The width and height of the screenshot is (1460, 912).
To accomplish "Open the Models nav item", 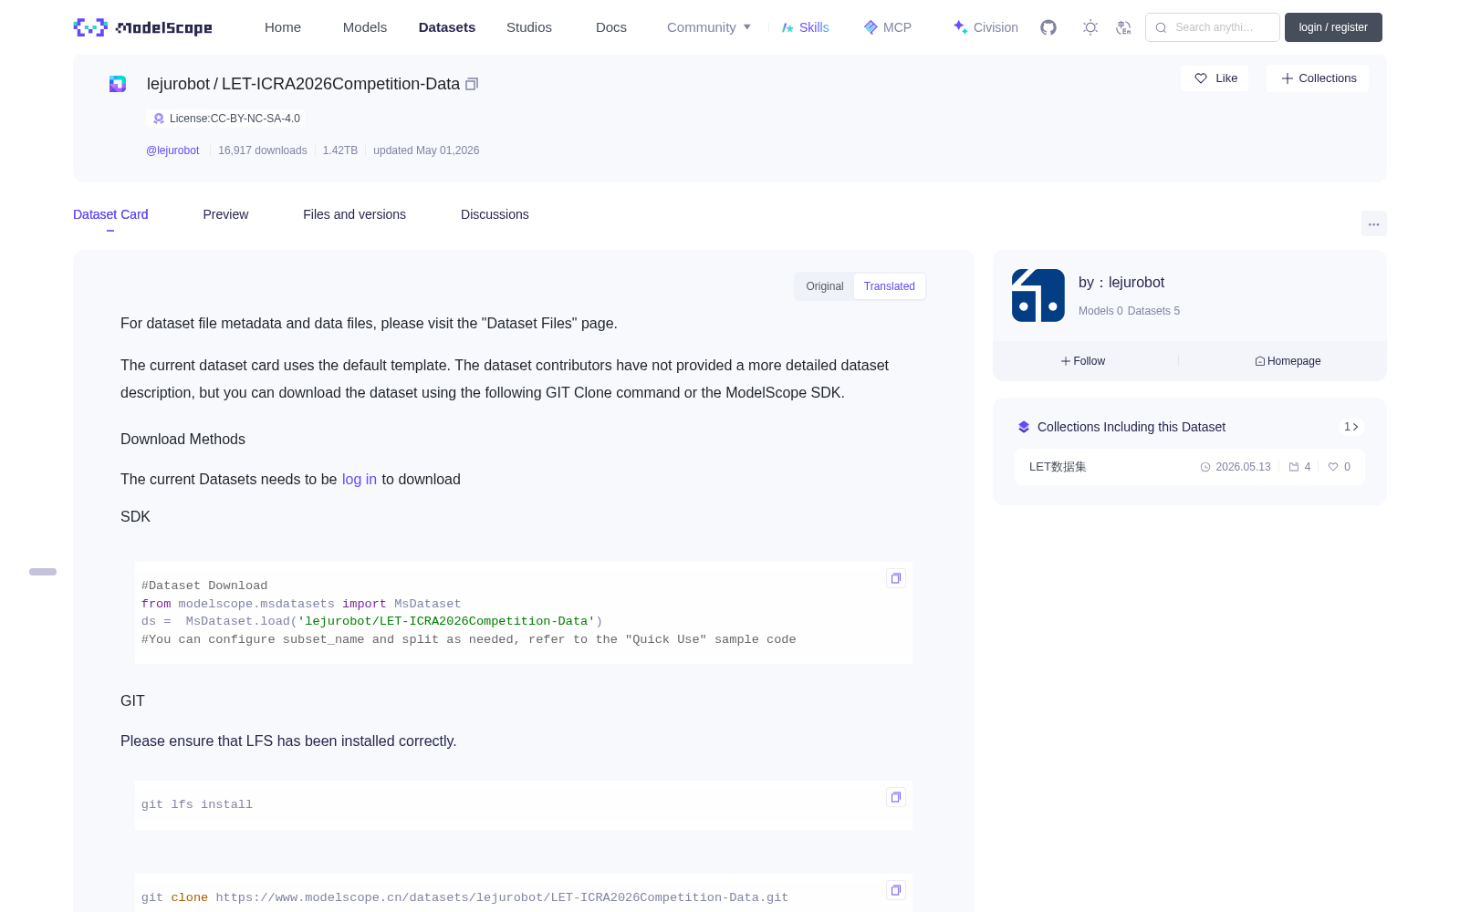I will pos(365,27).
